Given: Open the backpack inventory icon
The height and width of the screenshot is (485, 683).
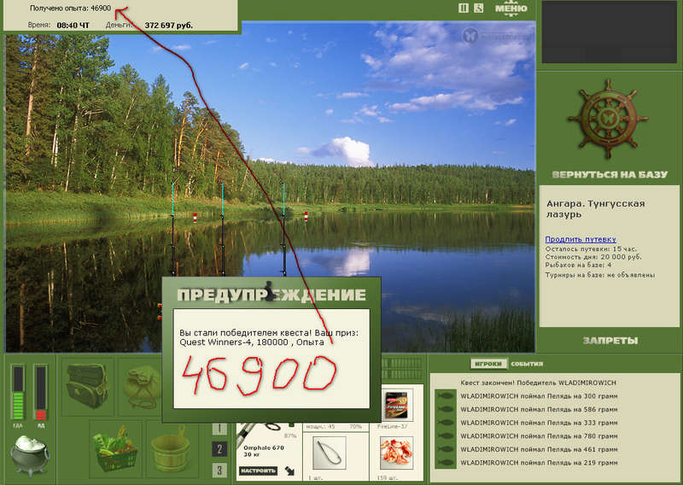Looking at the screenshot, I should click(88, 386).
